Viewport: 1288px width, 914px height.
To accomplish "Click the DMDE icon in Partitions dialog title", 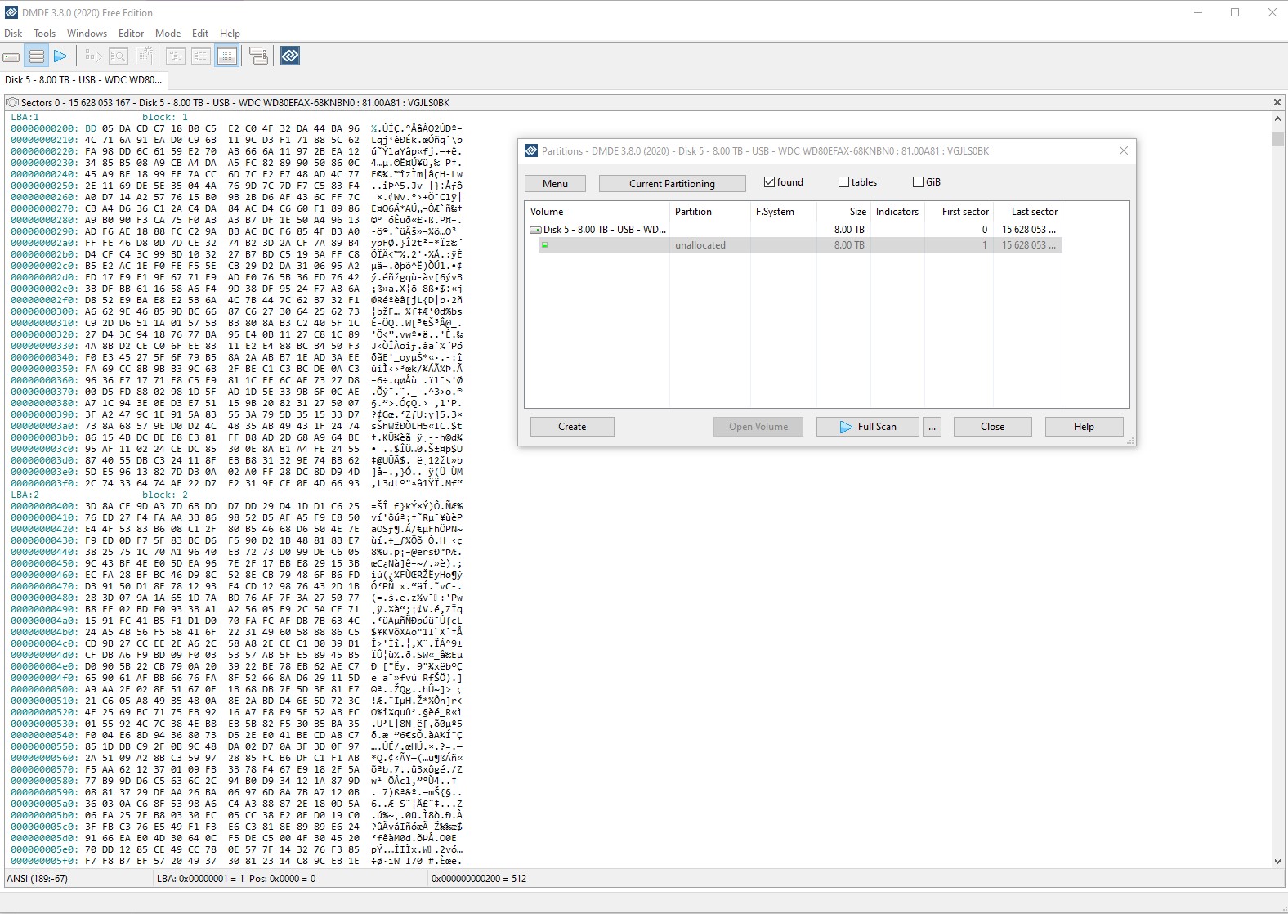I will coord(531,150).
